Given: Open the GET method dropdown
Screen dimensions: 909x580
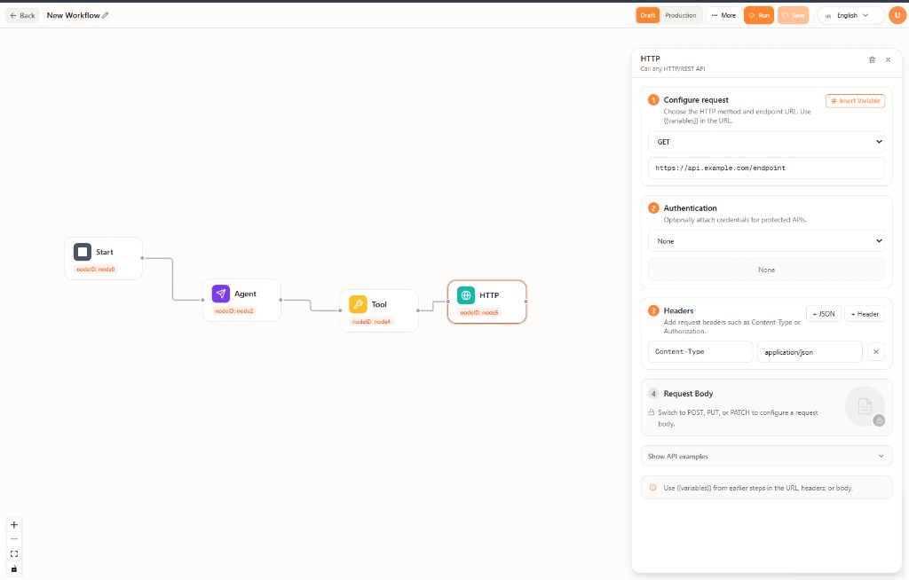Looking at the screenshot, I should [x=766, y=141].
